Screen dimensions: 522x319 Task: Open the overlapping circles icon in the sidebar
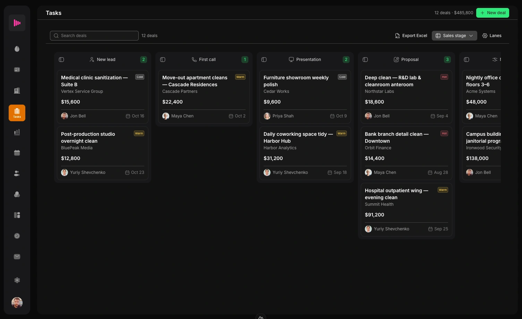pos(17,194)
